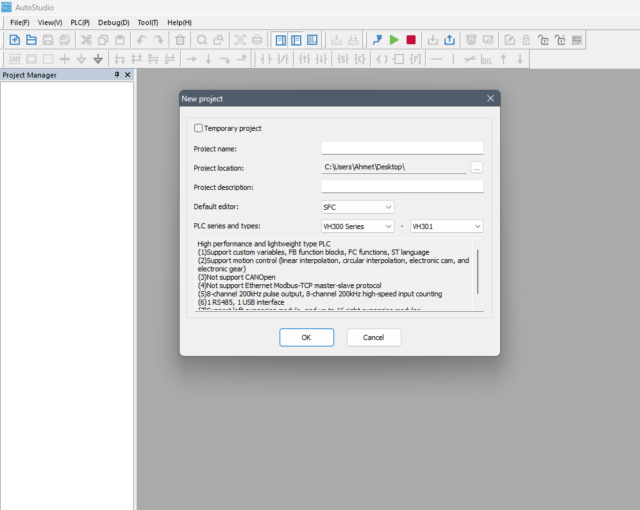This screenshot has width=640, height=510.
Task: Pin the Project Manager panel
Action: click(x=117, y=75)
